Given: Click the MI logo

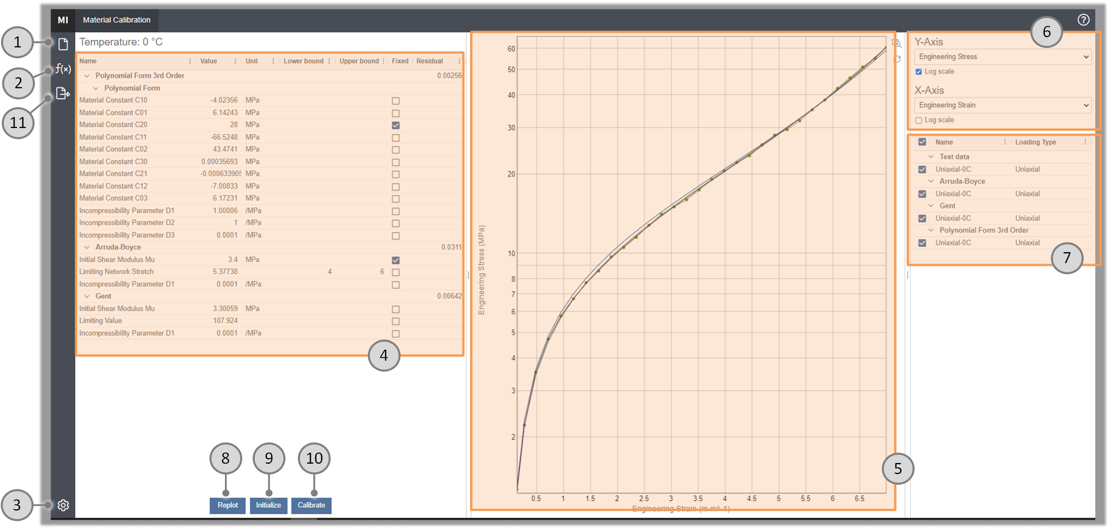Looking at the screenshot, I should (x=63, y=20).
